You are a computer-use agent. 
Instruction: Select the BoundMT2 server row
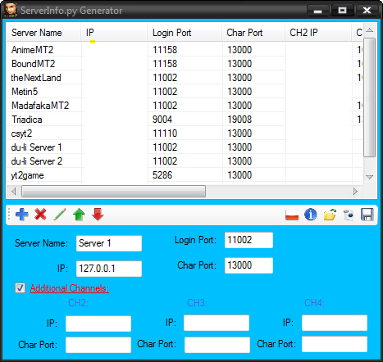(x=185, y=64)
